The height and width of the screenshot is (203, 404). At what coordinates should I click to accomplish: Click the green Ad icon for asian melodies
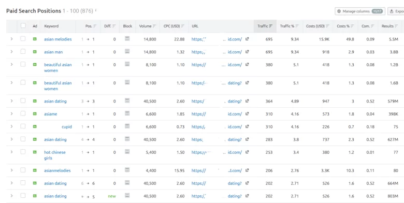pos(35,39)
